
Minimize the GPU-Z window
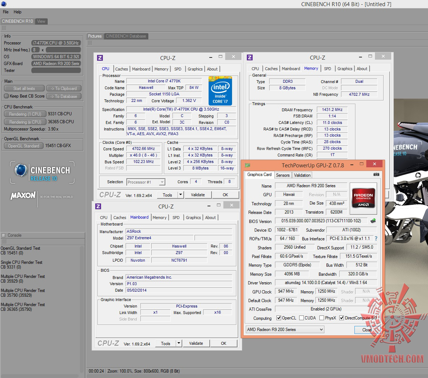pos(352,164)
